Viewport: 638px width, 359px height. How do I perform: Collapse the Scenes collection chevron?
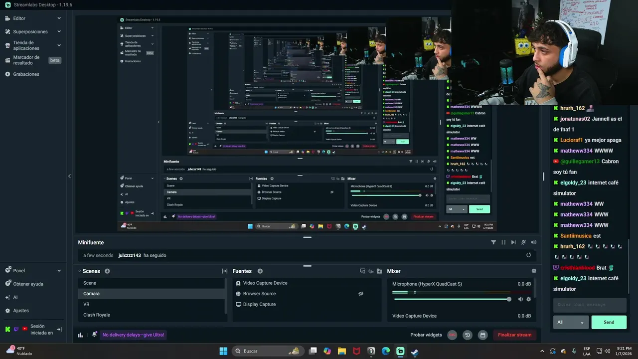point(80,271)
